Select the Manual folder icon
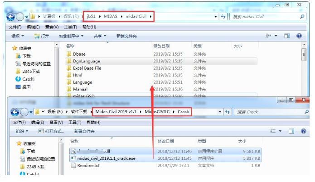315x182 pixels. (x=69, y=89)
